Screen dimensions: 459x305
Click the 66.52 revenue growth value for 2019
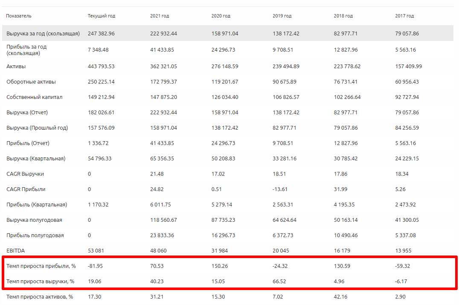[279, 282]
